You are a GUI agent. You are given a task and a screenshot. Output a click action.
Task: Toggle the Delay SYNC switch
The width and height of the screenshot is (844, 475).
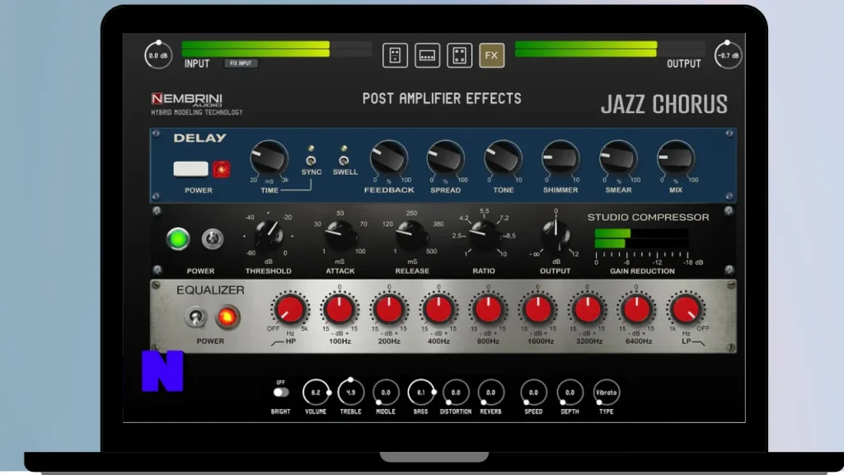(311, 161)
